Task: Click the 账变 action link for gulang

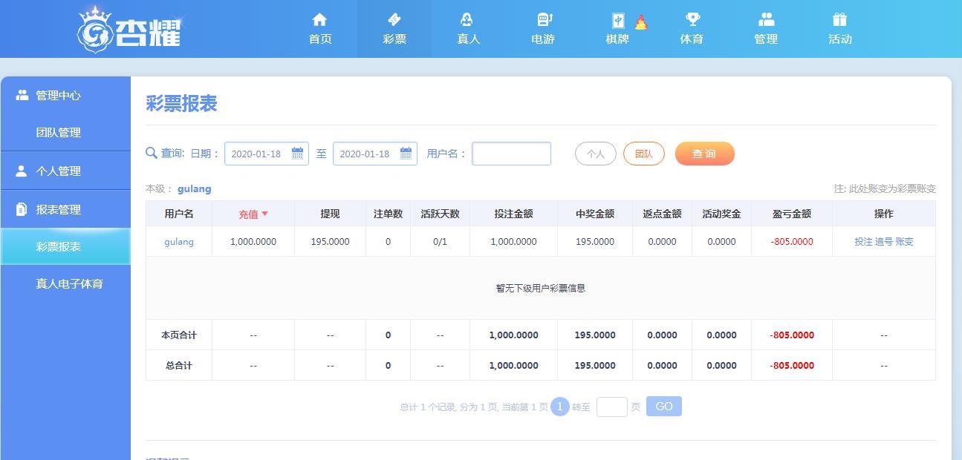Action: click(904, 242)
